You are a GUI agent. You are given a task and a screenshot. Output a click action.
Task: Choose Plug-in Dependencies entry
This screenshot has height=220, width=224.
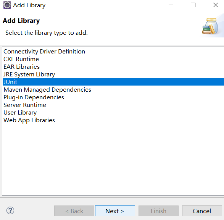tap(113, 97)
